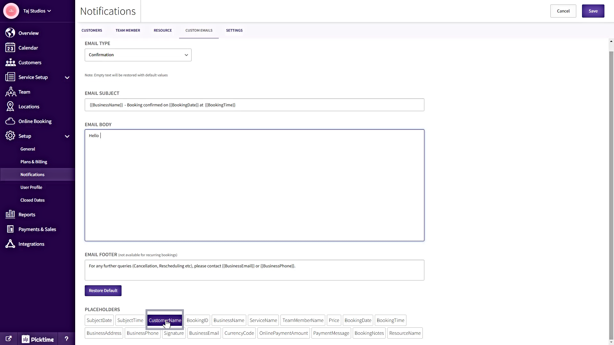The image size is (614, 345).
Task: Click the Reports bar chart icon
Action: pos(10,214)
